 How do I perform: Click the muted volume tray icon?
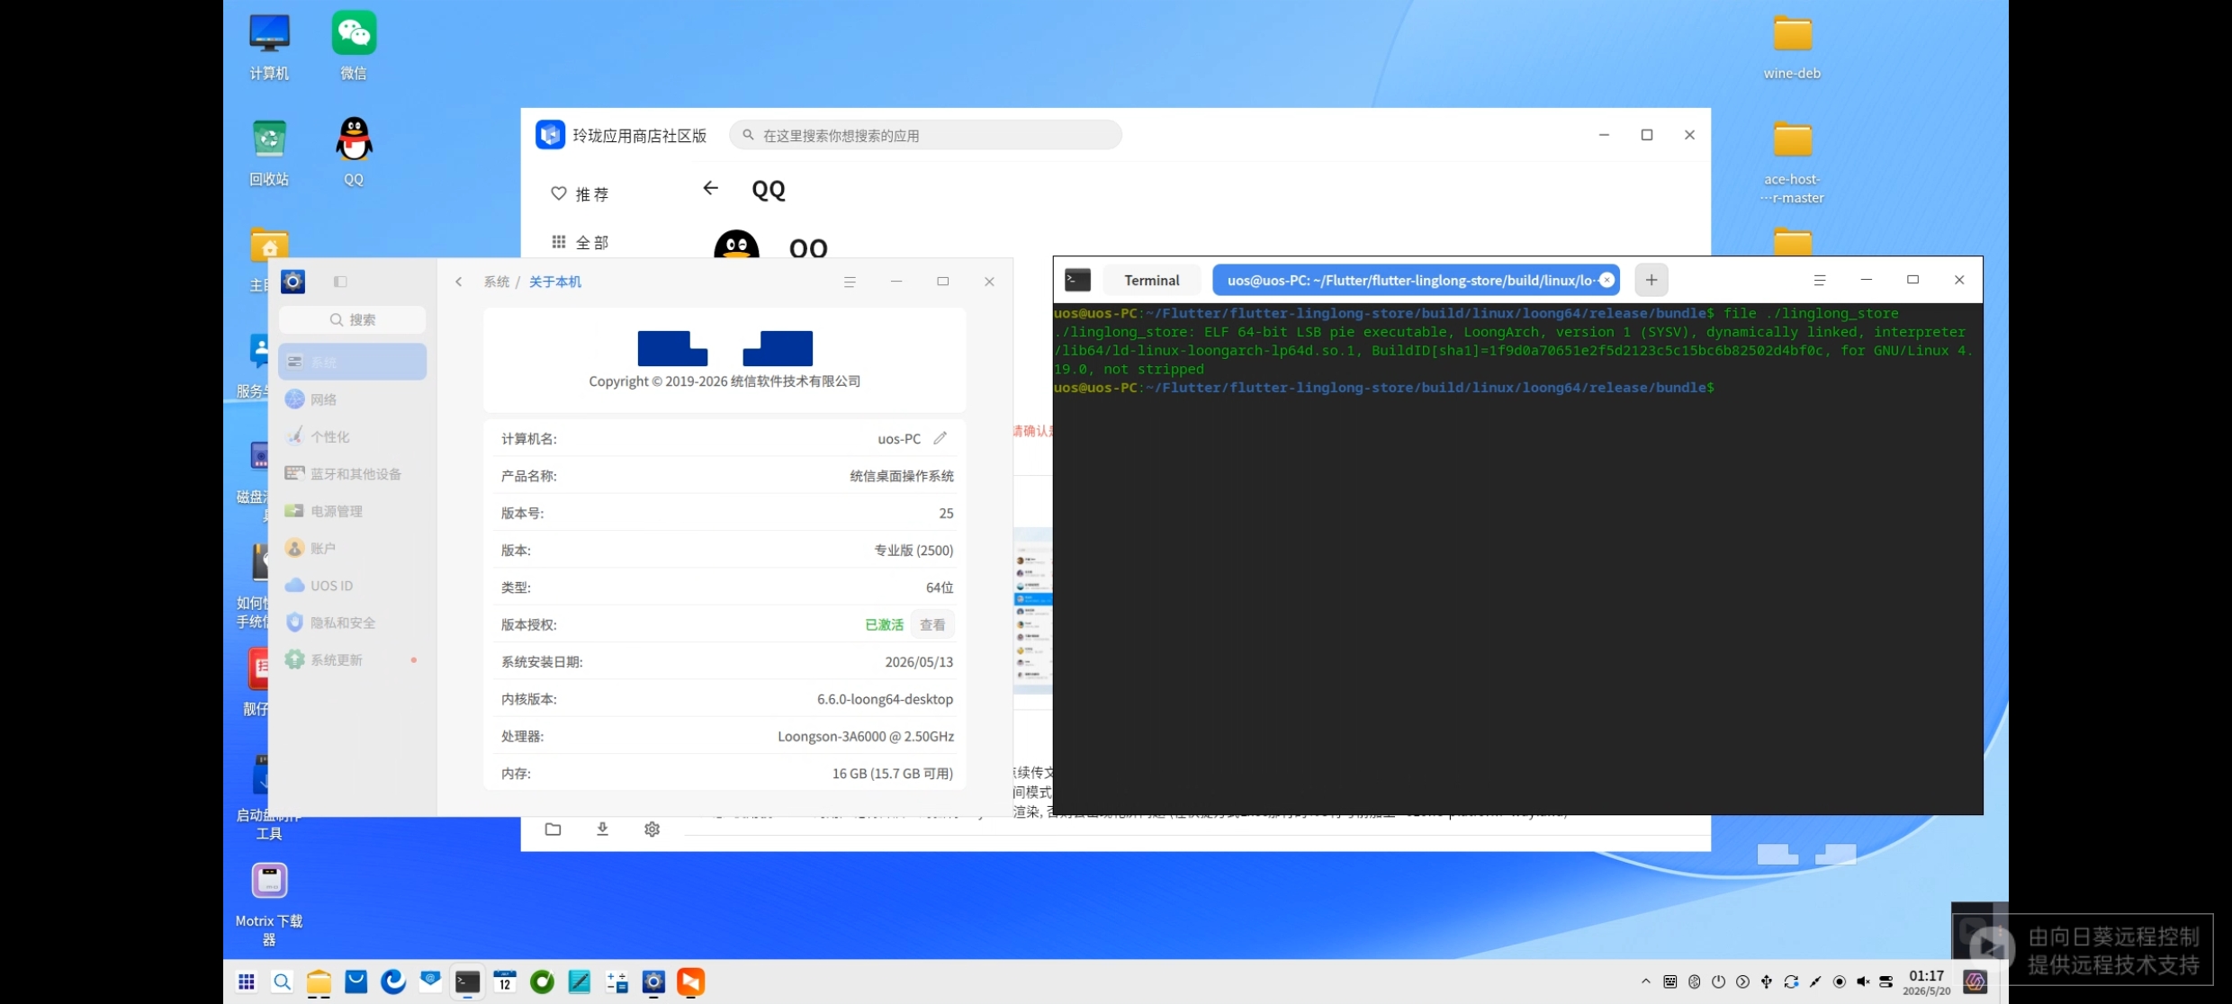coord(1863,982)
